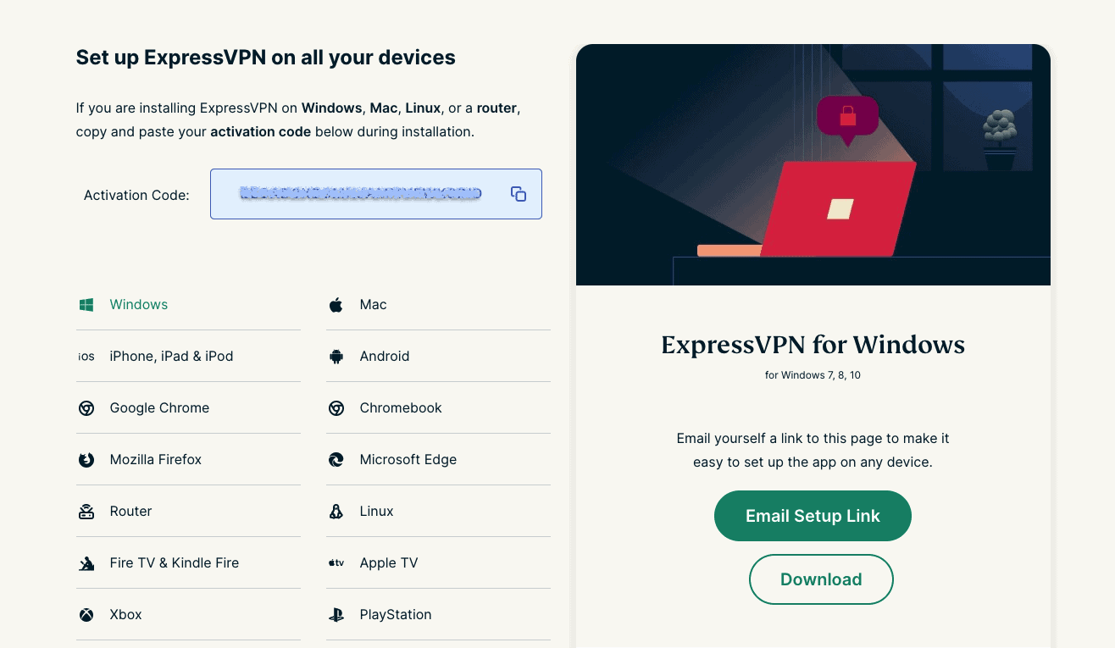Click the Activation Code label
1115x648 pixels.
tap(136, 195)
